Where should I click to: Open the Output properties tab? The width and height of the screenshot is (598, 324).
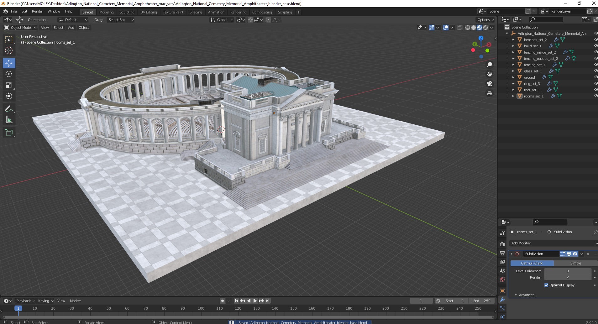click(x=502, y=253)
